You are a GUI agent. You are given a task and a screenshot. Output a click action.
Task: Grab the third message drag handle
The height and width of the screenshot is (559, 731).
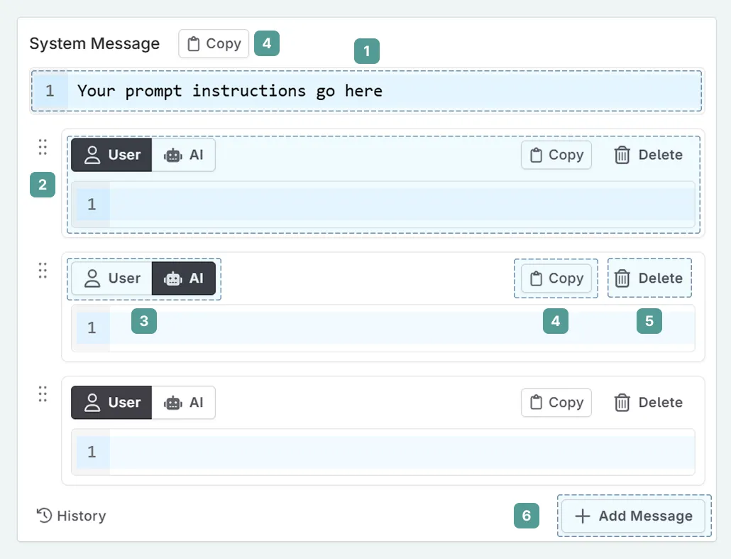coord(43,394)
